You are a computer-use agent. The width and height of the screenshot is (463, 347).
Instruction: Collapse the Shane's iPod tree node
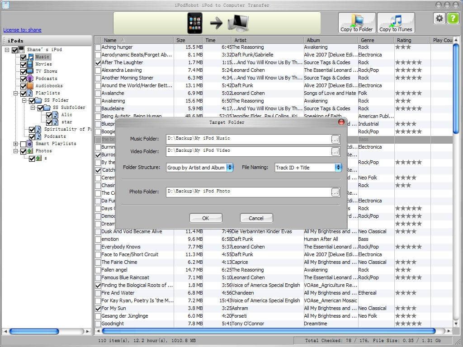(7, 50)
